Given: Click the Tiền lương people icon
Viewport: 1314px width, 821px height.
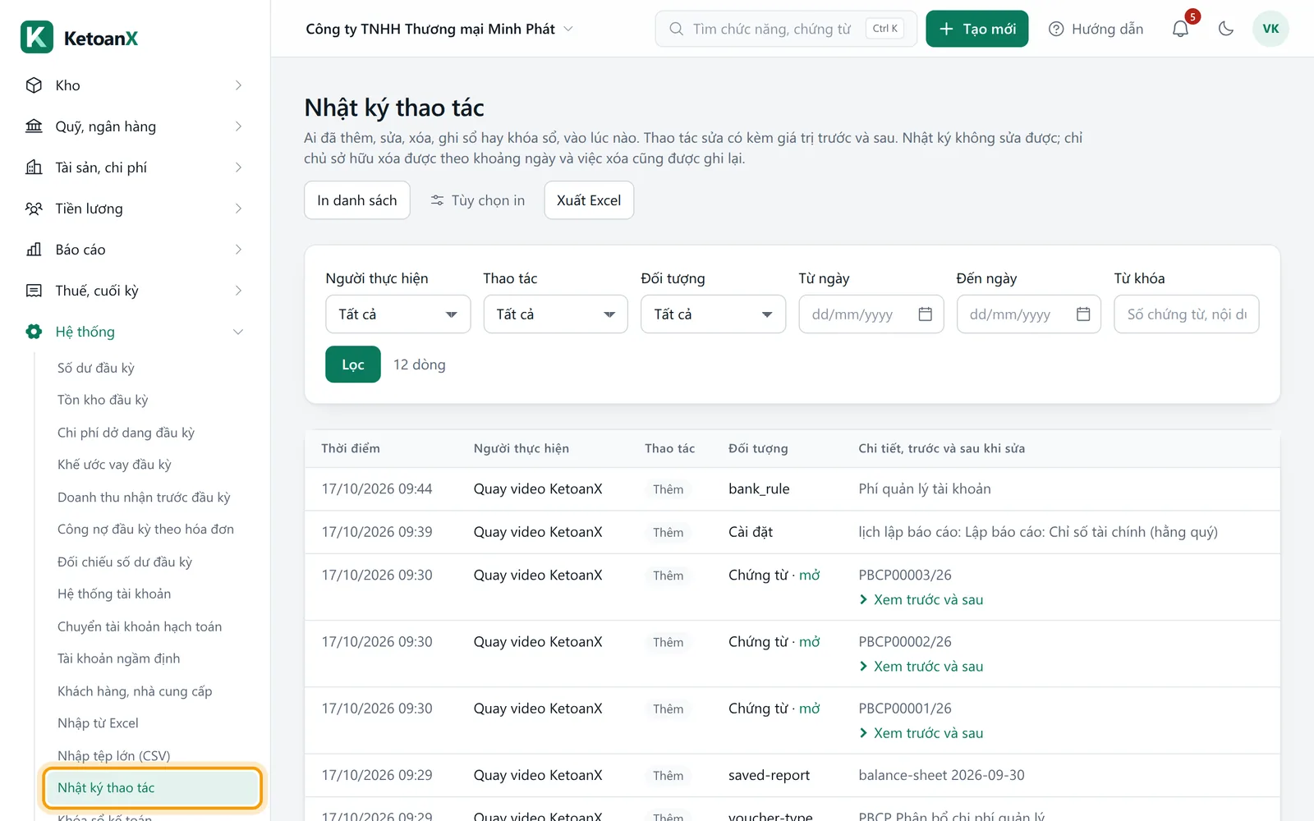Looking at the screenshot, I should click(34, 209).
